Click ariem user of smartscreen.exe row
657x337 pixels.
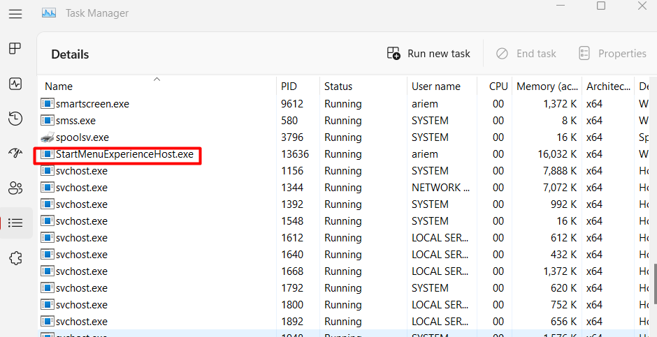(x=424, y=104)
